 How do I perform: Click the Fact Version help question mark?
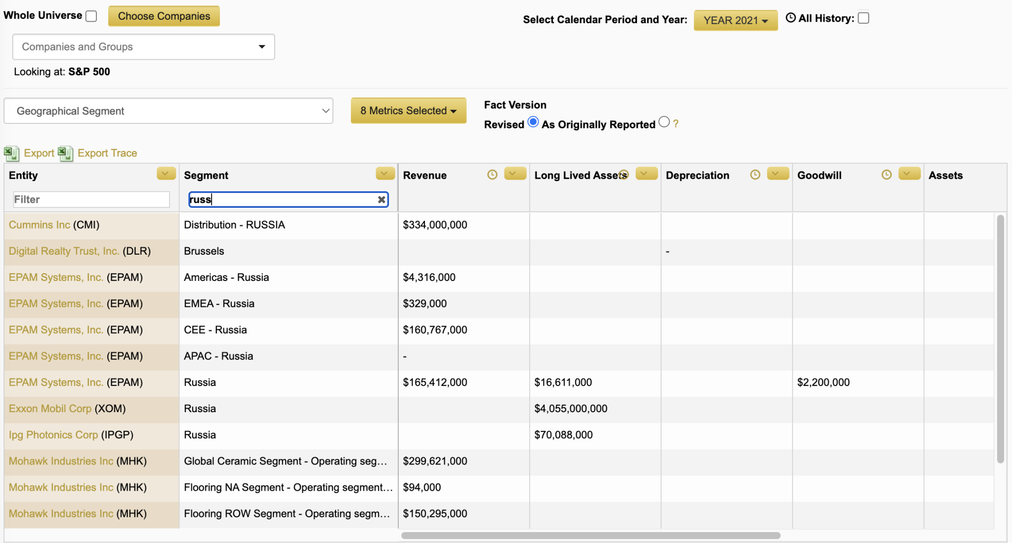click(676, 124)
